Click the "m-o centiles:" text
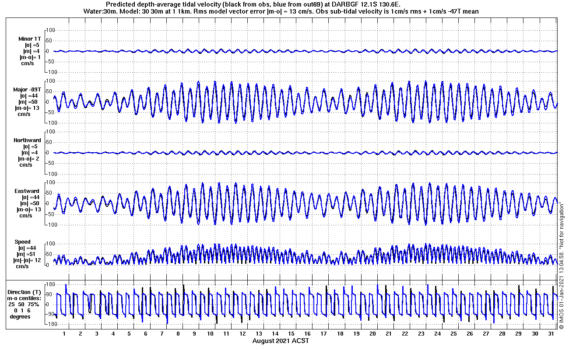The width and height of the screenshot is (569, 350). pyautogui.click(x=25, y=298)
